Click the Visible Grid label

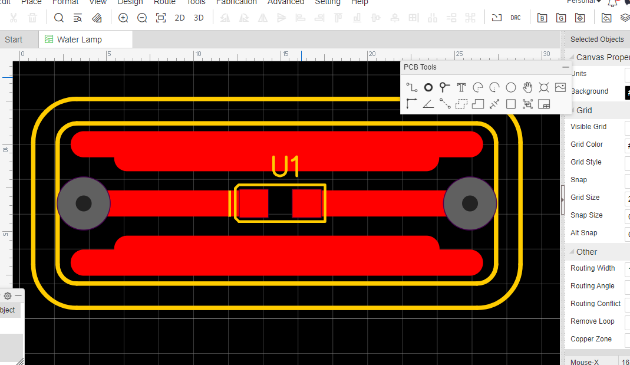[x=588, y=127]
